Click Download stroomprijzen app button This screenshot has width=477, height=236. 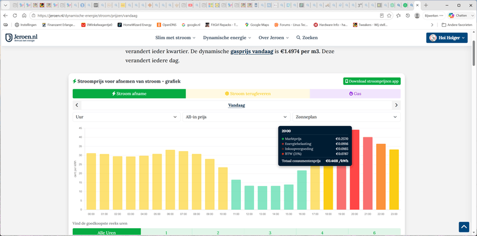[x=371, y=81]
